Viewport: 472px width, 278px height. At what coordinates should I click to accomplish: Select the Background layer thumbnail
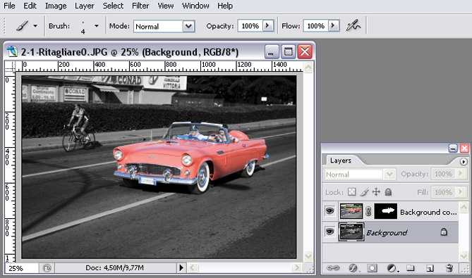(351, 232)
